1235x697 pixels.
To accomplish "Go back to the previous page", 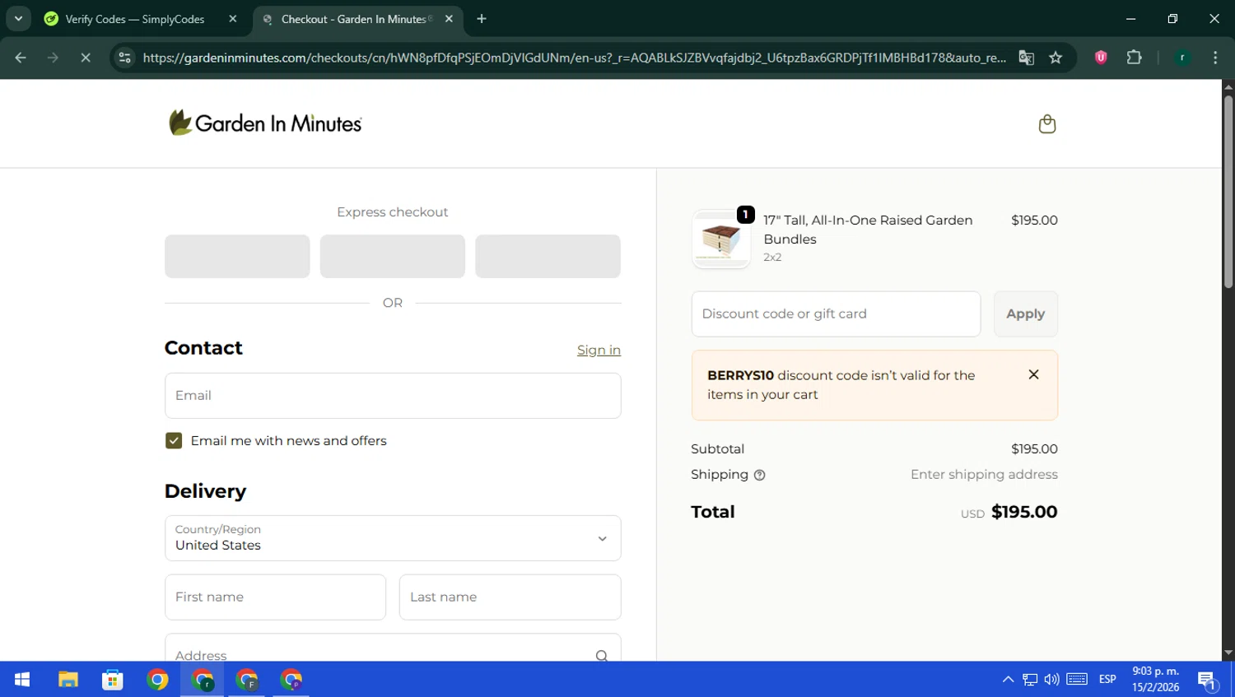I will click(21, 58).
